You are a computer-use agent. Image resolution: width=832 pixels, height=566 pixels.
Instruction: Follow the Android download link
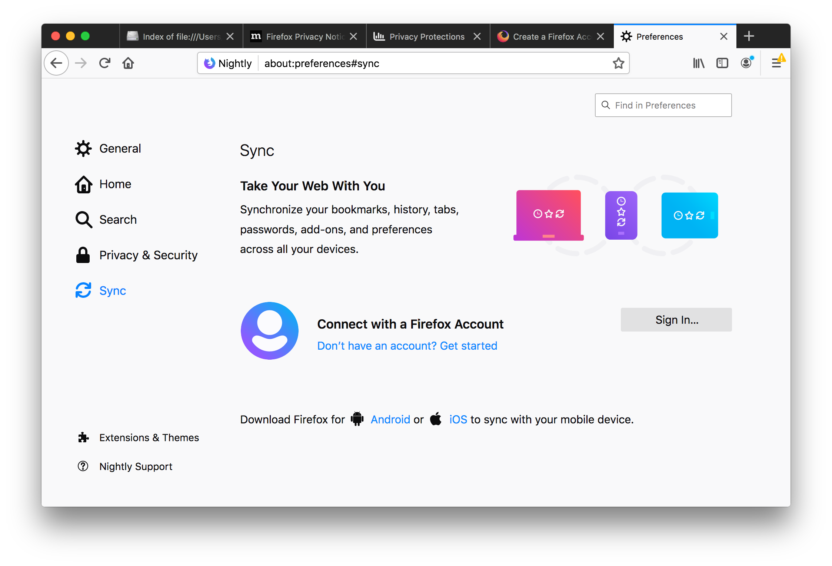point(390,419)
